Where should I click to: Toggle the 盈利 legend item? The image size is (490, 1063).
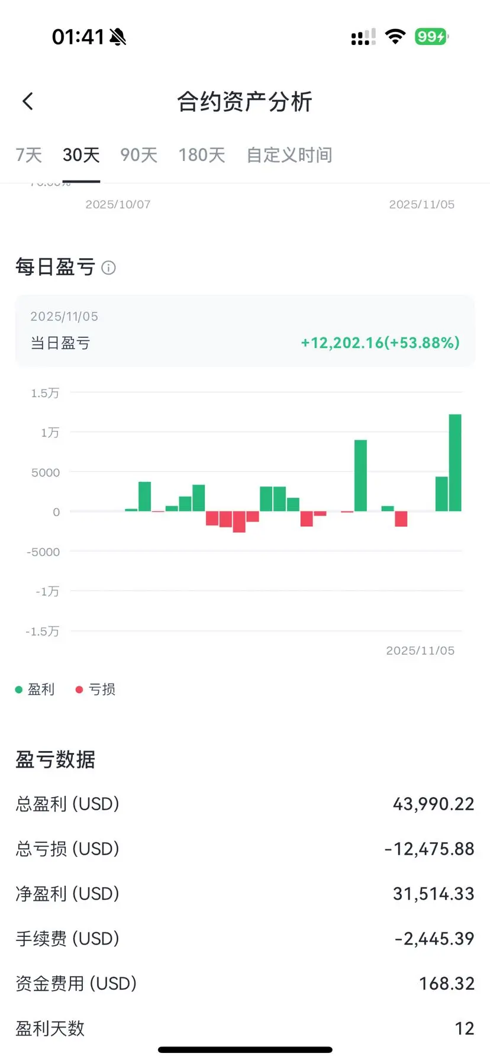[x=35, y=689]
